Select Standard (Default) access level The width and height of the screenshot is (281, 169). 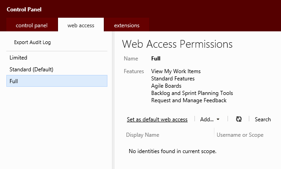57,70
